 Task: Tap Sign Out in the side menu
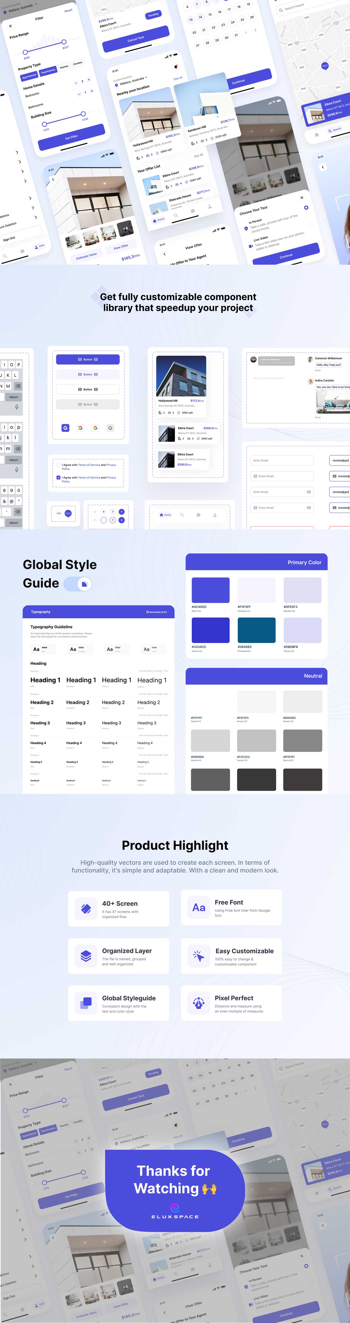tap(9, 239)
